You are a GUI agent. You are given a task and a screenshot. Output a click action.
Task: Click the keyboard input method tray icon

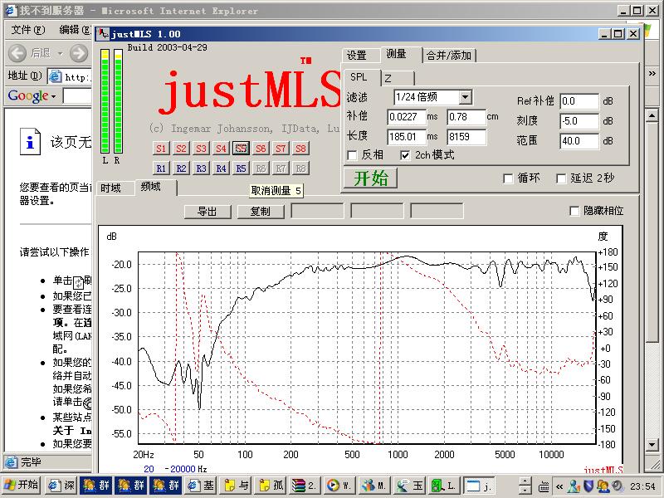tap(544, 486)
